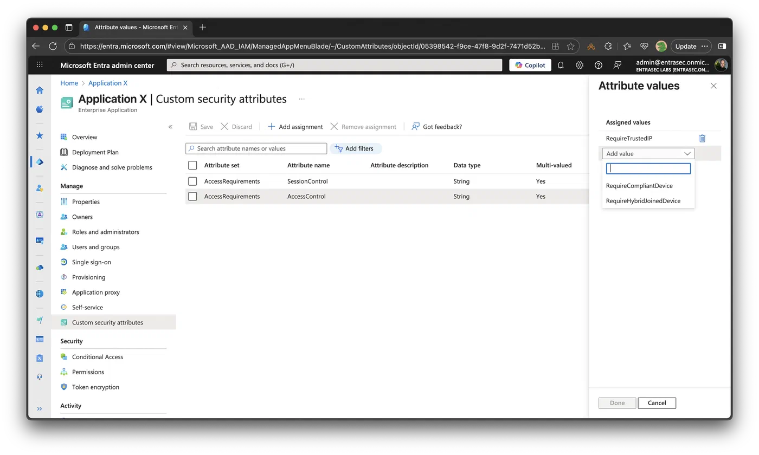Open Got feedback? link
Image resolution: width=759 pixels, height=455 pixels.
436,127
